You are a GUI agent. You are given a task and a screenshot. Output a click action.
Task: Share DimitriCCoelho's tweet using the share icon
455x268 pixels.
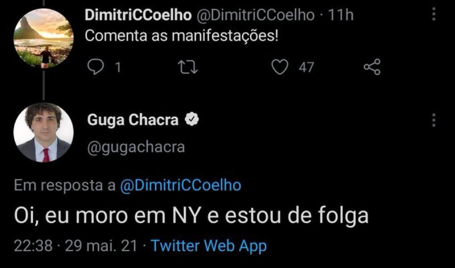coord(372,67)
